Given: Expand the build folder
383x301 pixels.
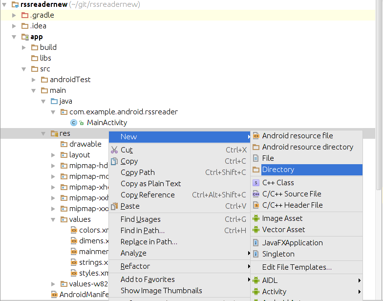Looking at the screenshot, I should pyautogui.click(x=24, y=47).
